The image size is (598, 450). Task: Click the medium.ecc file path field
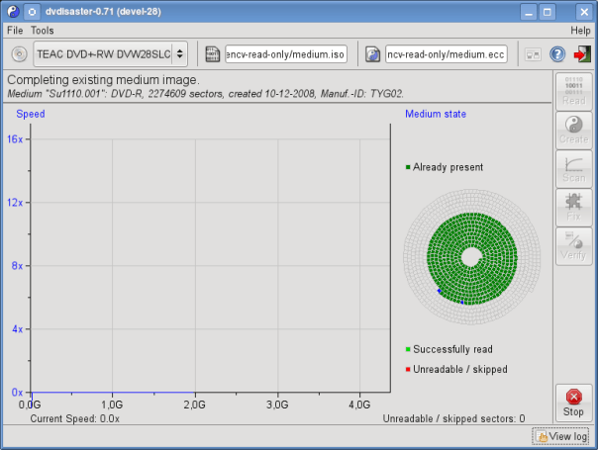(446, 53)
